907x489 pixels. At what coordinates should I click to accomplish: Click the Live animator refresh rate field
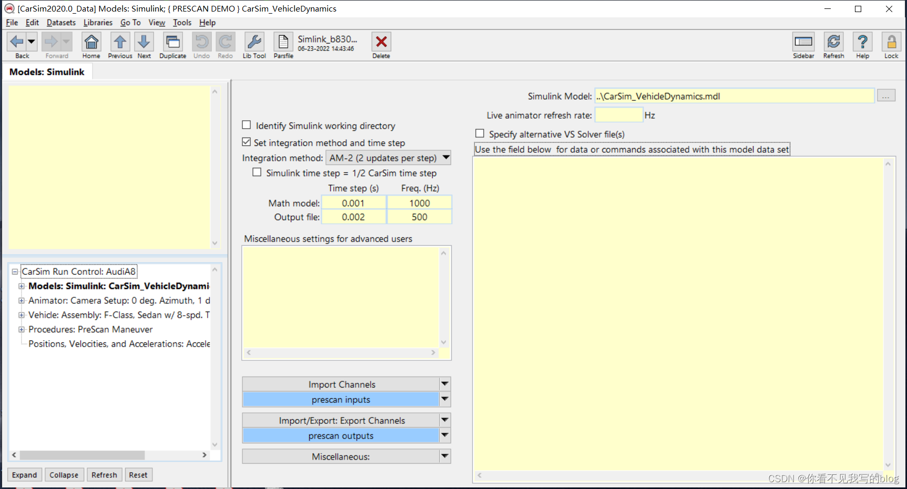coord(619,115)
